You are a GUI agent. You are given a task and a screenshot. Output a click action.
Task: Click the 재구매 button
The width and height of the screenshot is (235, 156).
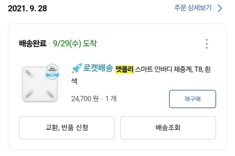(192, 99)
